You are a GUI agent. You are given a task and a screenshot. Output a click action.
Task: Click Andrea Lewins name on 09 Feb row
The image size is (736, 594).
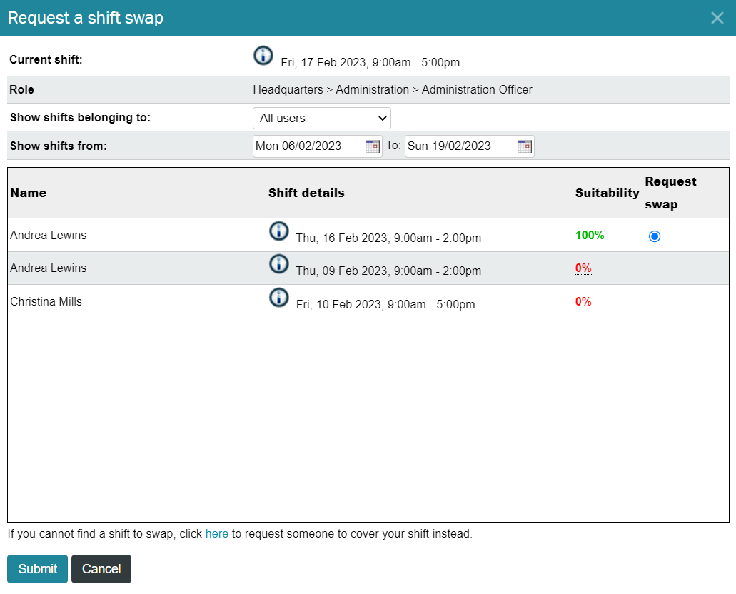(49, 268)
